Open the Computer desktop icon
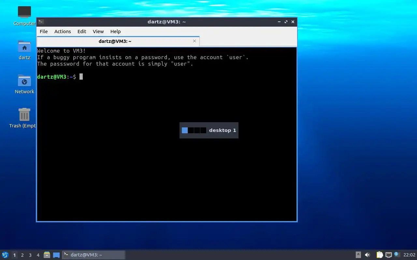This screenshot has height=260, width=417. point(24,15)
